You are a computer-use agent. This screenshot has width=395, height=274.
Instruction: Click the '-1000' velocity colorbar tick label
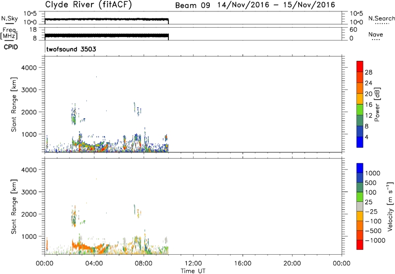375,240
